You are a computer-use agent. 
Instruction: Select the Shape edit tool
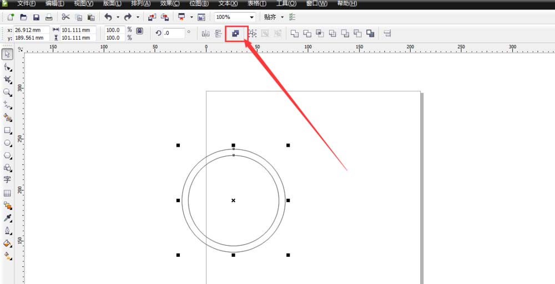[8, 67]
